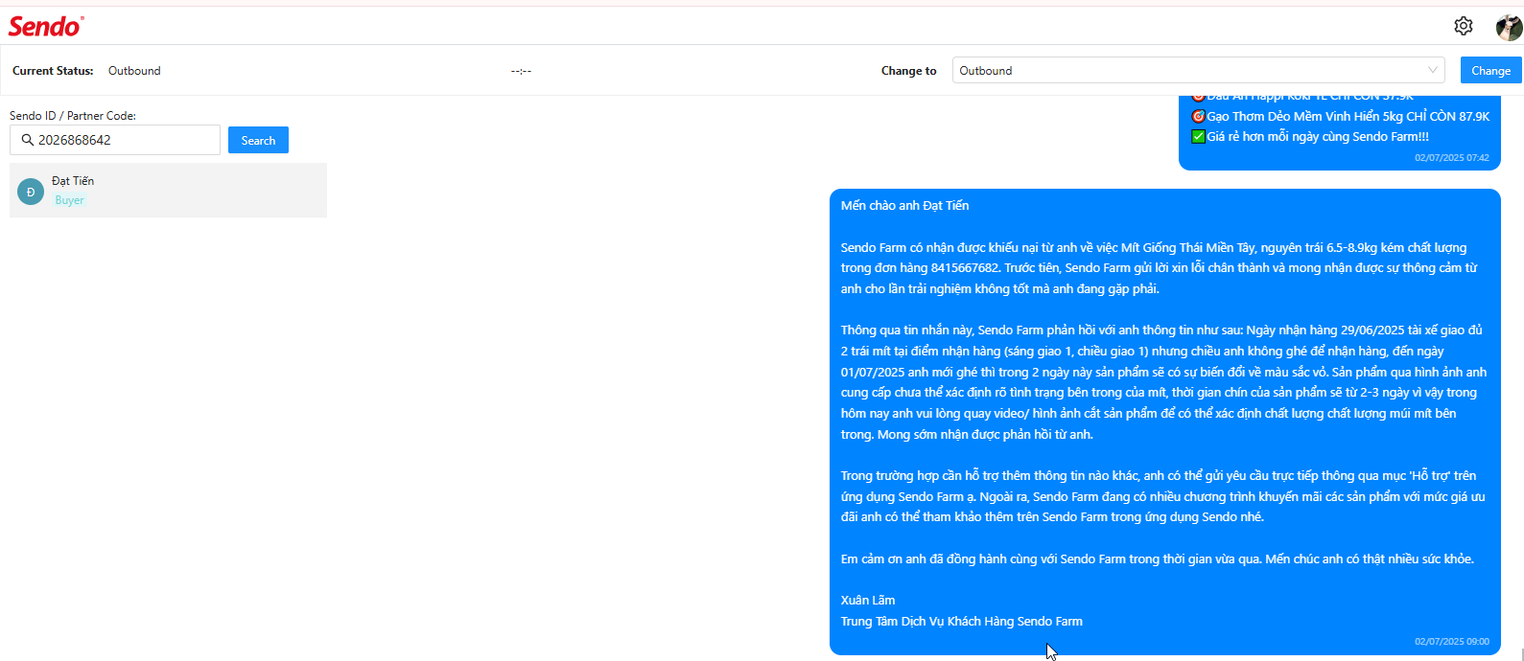This screenshot has height=661, width=1524.
Task: Click the Sendo ID / Partner Code label
Action: tap(73, 116)
